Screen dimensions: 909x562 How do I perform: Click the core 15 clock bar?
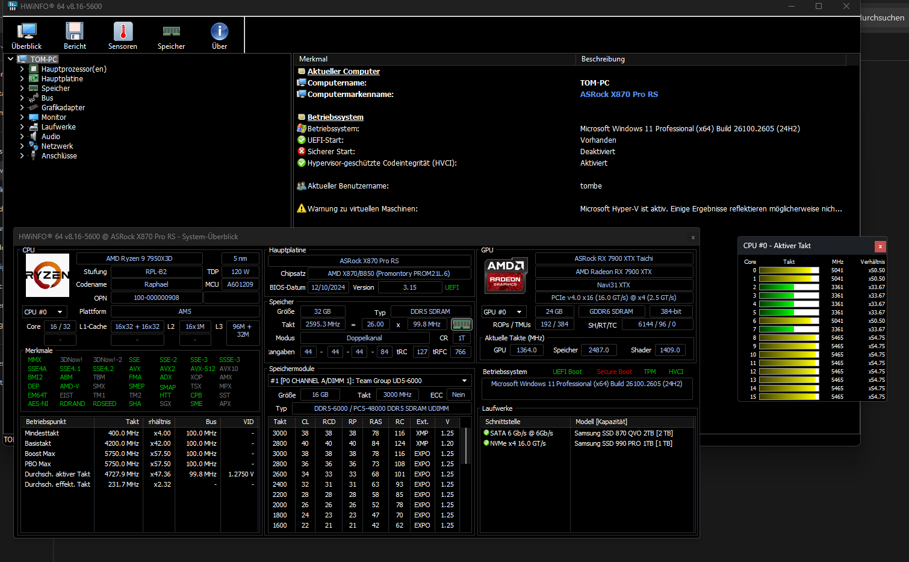pyautogui.click(x=789, y=396)
